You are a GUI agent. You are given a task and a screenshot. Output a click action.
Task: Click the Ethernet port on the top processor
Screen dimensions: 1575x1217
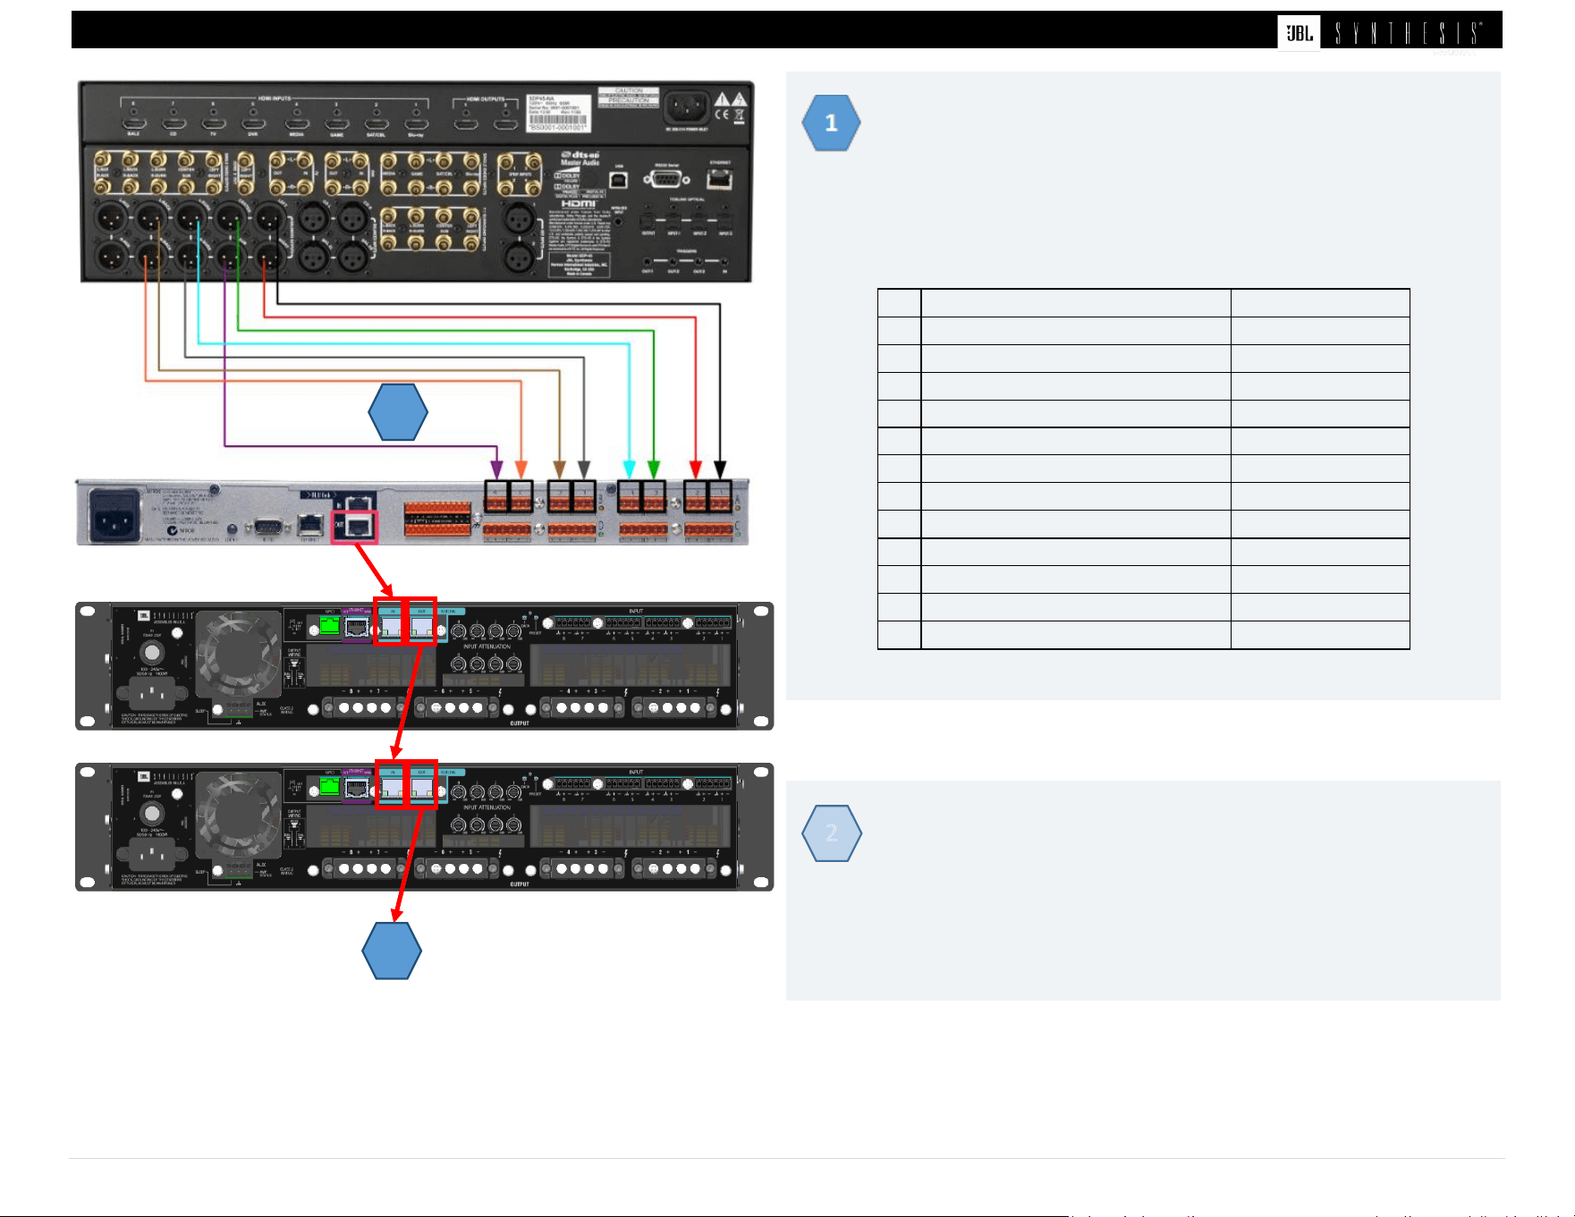pos(720,179)
